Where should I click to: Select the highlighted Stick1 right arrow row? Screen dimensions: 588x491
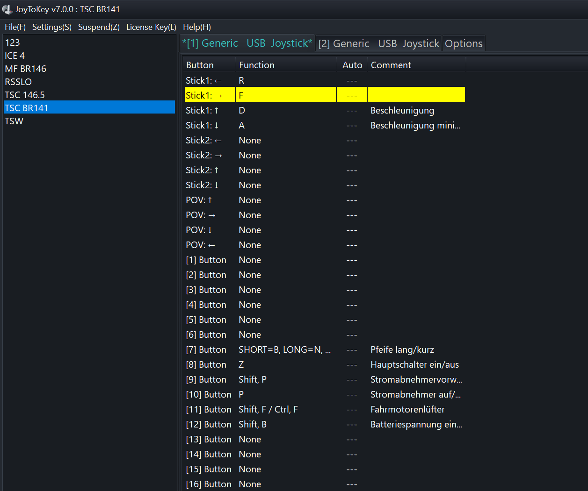tap(325, 95)
